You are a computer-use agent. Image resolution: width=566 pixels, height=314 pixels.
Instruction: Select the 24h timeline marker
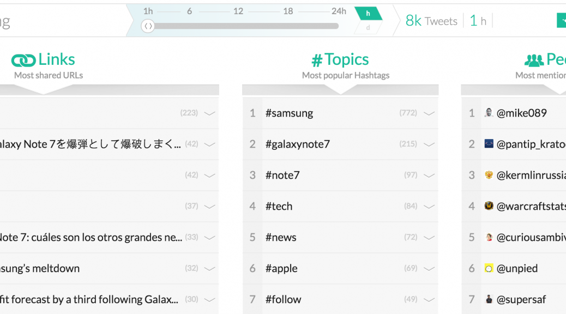pyautogui.click(x=339, y=11)
